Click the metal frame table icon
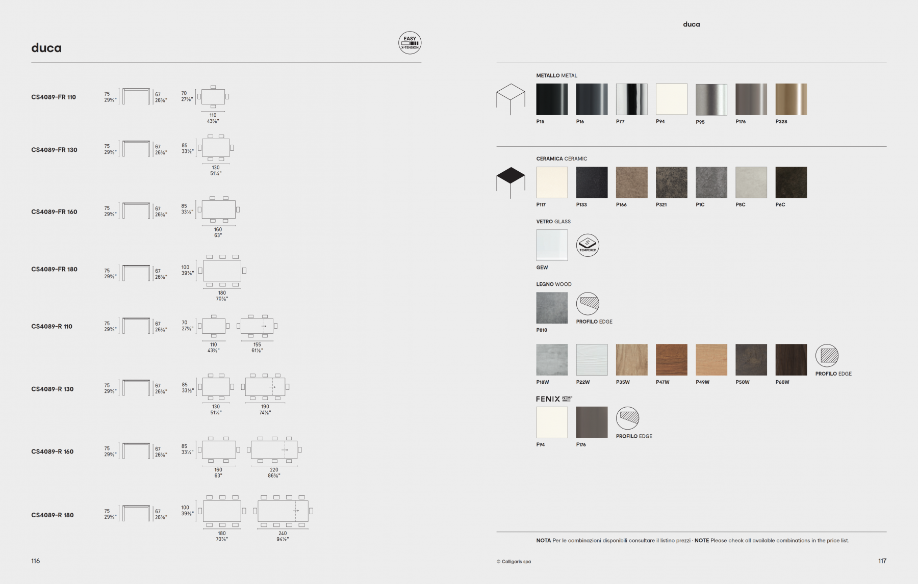 (x=511, y=99)
